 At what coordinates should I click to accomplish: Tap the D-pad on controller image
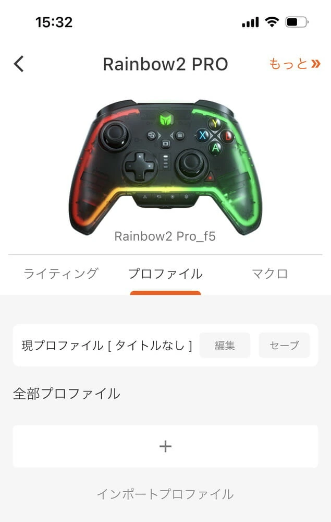140,165
